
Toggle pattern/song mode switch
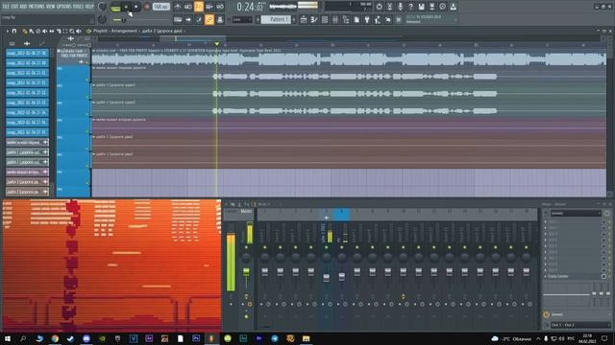[115, 7]
